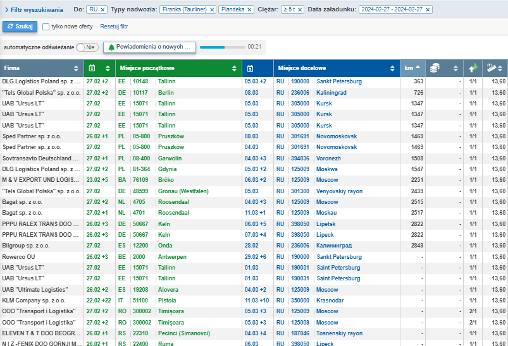The image size is (508, 346).
Task: Click Antwerpen origin city
Action: click(x=172, y=257)
